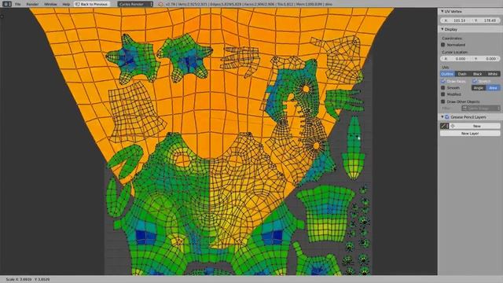This screenshot has height=283, width=503.
Task: Open the editor type selector icon
Action: (x=7, y=4)
